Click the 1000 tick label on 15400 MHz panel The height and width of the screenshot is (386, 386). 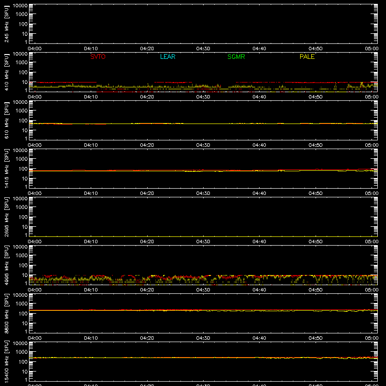click(22, 352)
